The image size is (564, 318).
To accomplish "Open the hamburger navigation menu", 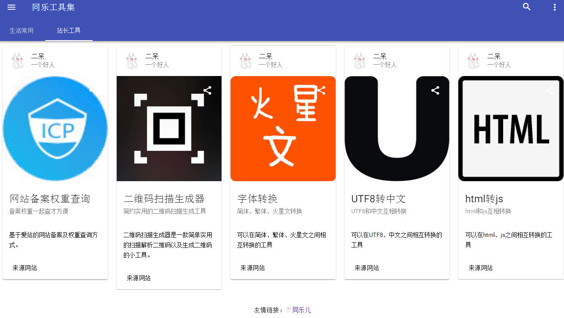I will (x=11, y=7).
